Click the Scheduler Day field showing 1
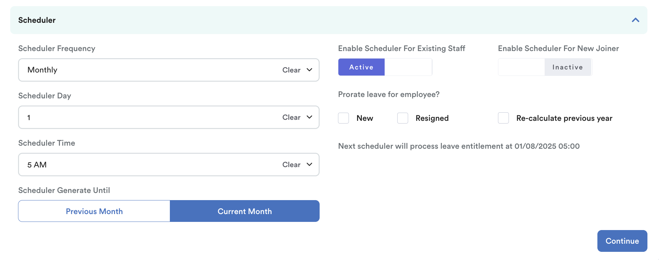The image size is (659, 260). pyautogui.click(x=150, y=117)
